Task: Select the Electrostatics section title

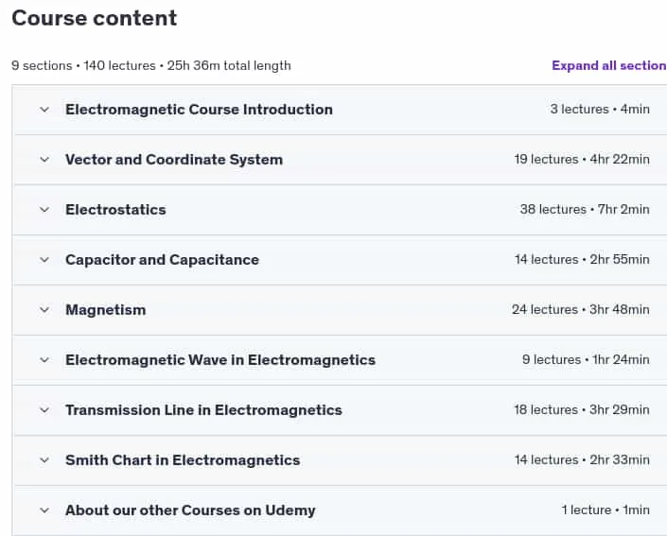Action: [115, 210]
